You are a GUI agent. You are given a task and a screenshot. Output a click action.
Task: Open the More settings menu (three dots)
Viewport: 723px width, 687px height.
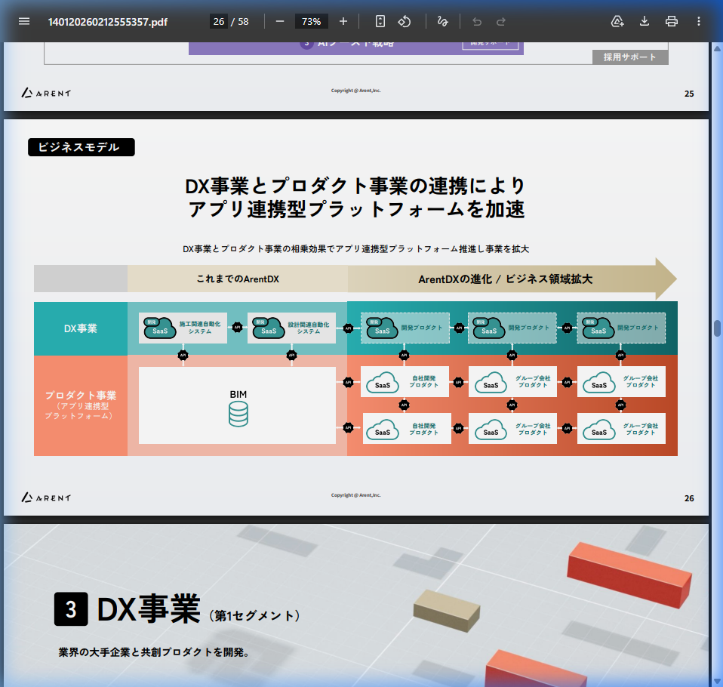[698, 21]
